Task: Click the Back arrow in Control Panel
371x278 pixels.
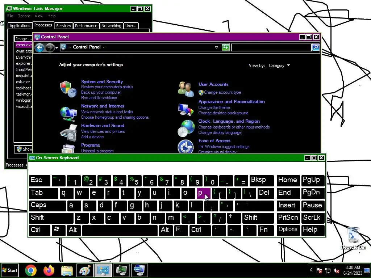Action: point(39,47)
